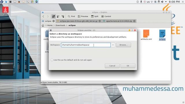Click OK in Eclipse Launcher
This screenshot has height=104, width=185.
pos(128,66)
